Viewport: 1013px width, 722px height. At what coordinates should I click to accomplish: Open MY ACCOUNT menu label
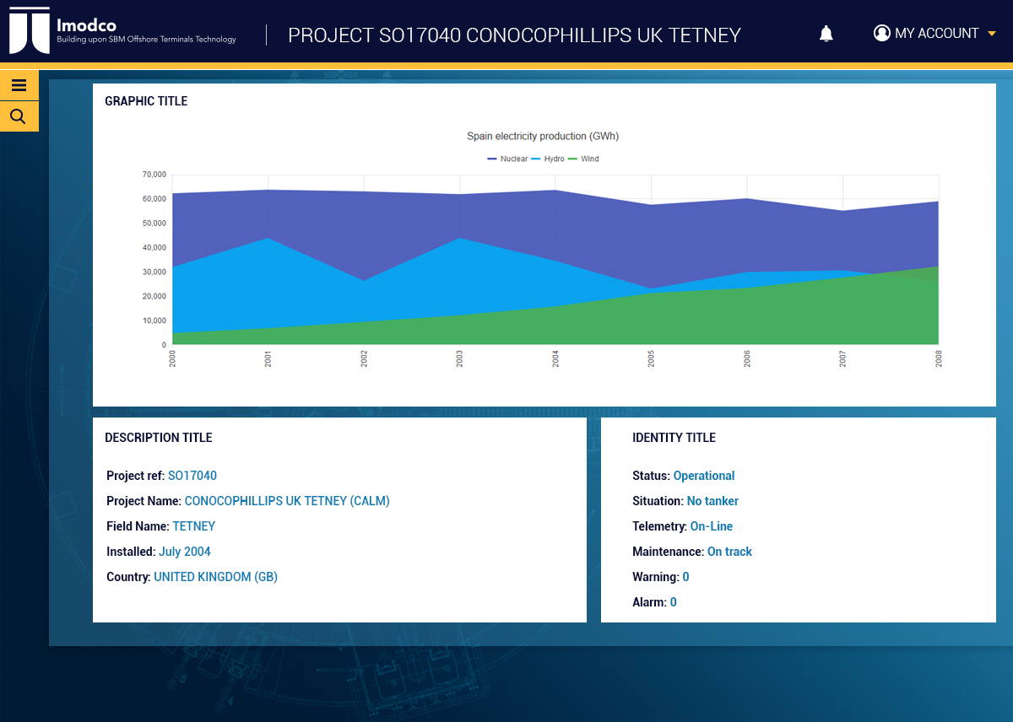click(937, 33)
